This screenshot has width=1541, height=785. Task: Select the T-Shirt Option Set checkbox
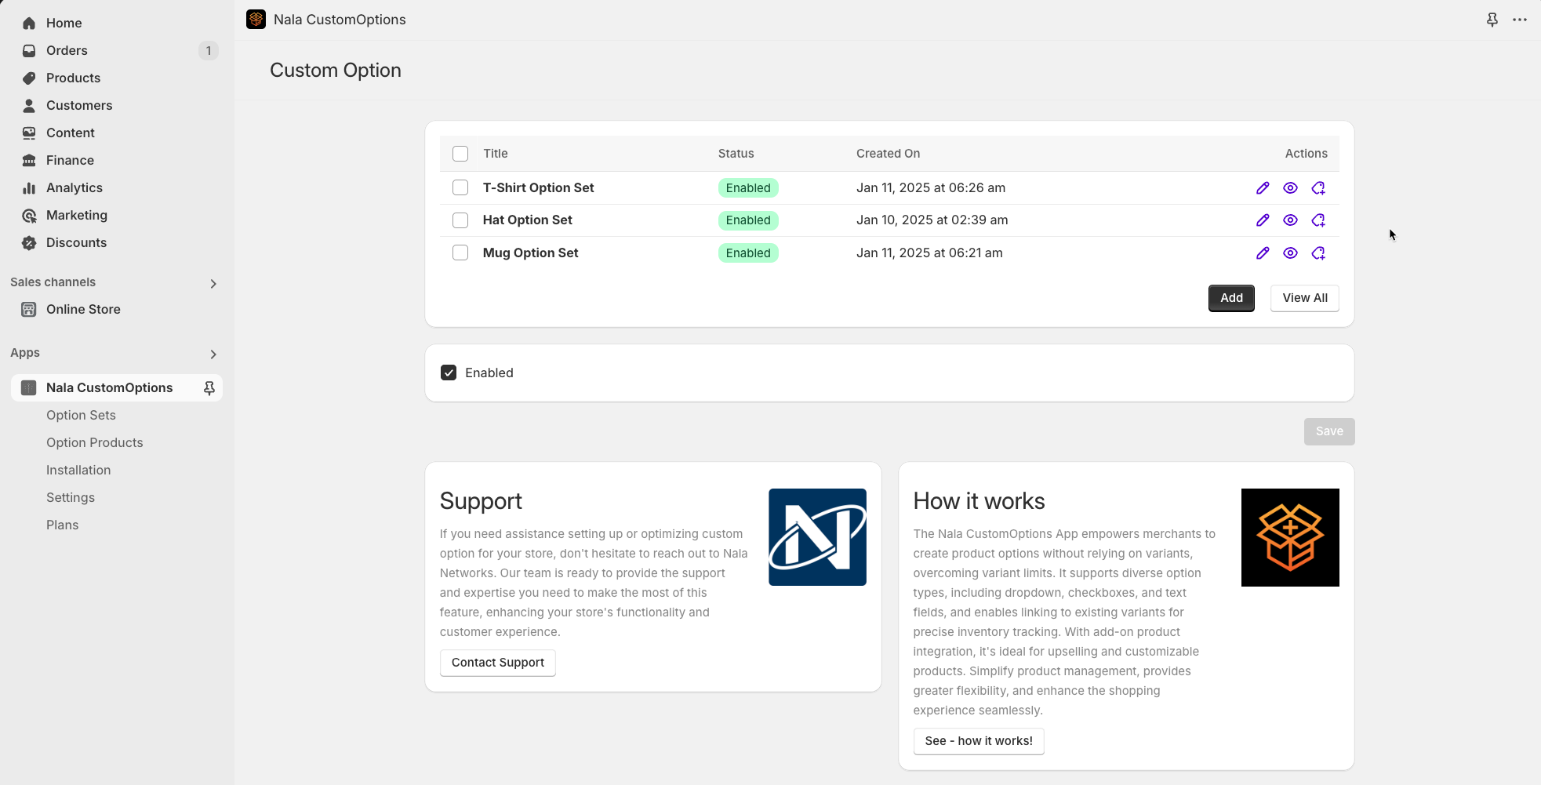(x=460, y=188)
